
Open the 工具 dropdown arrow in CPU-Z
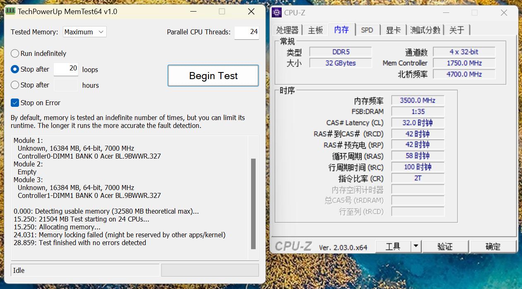(x=416, y=246)
